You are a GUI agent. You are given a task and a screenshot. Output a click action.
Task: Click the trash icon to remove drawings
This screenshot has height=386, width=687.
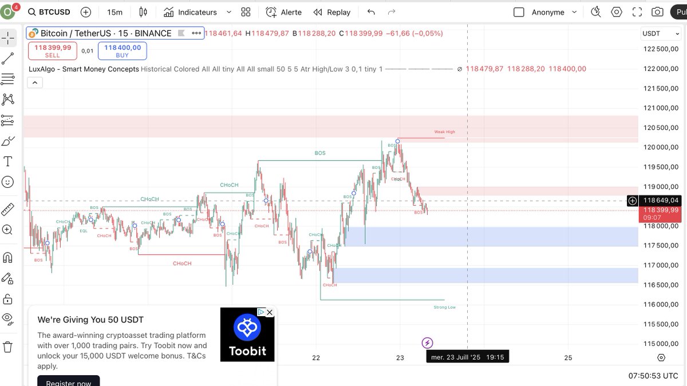click(8, 346)
